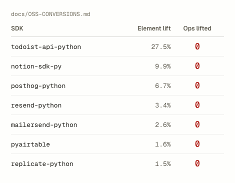Click the ops lifted 0 for replicate-python
Screen dimensions: 235x183
[197, 163]
